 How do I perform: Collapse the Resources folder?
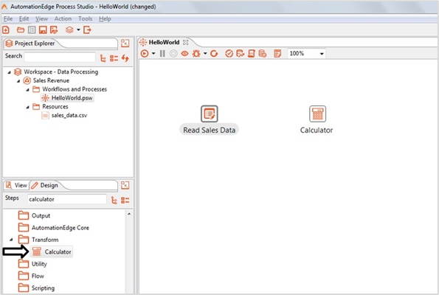[x=28, y=107]
